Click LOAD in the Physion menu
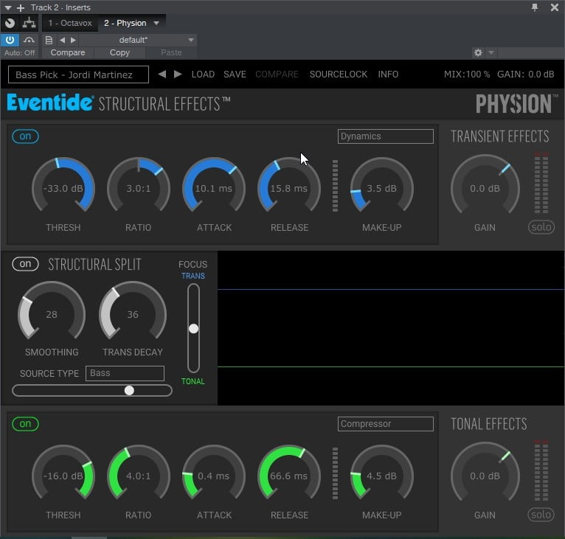 coord(203,74)
